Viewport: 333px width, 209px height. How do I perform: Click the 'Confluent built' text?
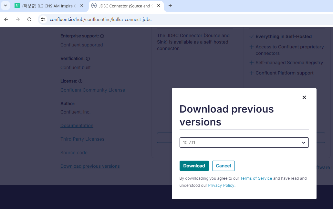pos(75,67)
